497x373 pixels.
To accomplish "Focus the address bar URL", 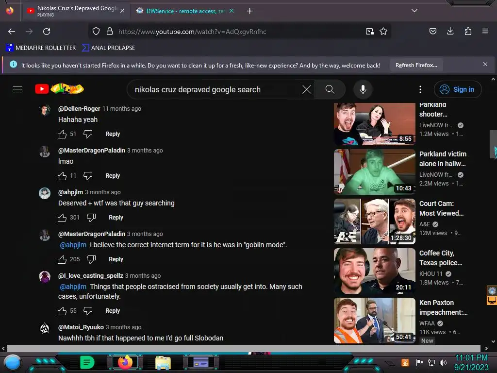I will (x=192, y=32).
